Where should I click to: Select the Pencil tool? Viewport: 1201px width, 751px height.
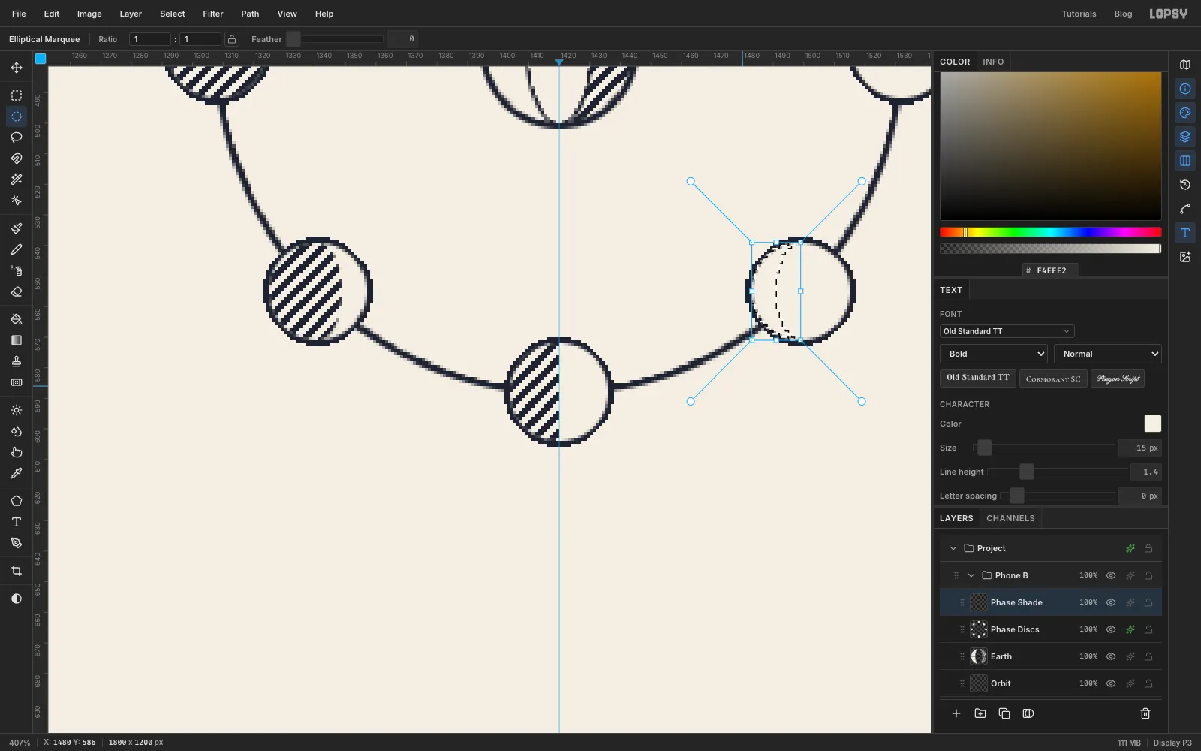[x=17, y=249]
